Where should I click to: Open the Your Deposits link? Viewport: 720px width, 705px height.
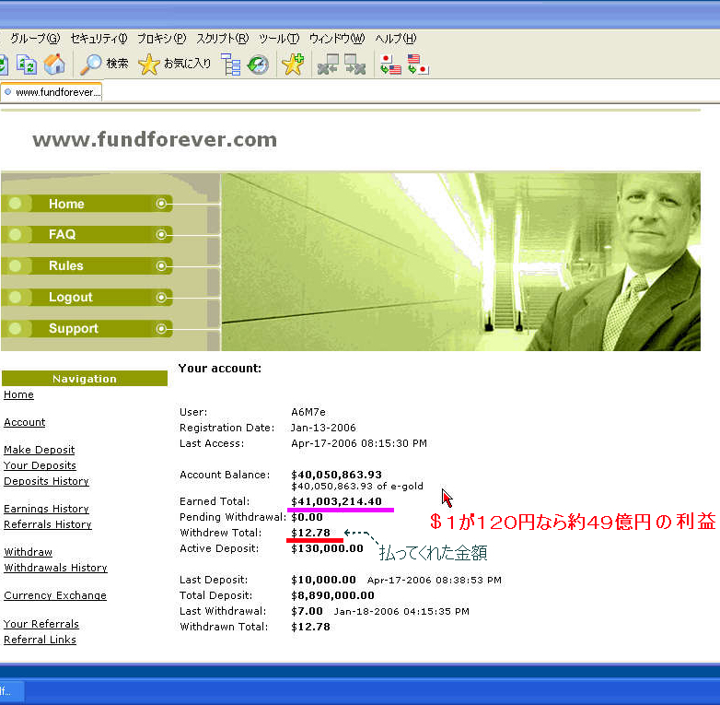40,465
